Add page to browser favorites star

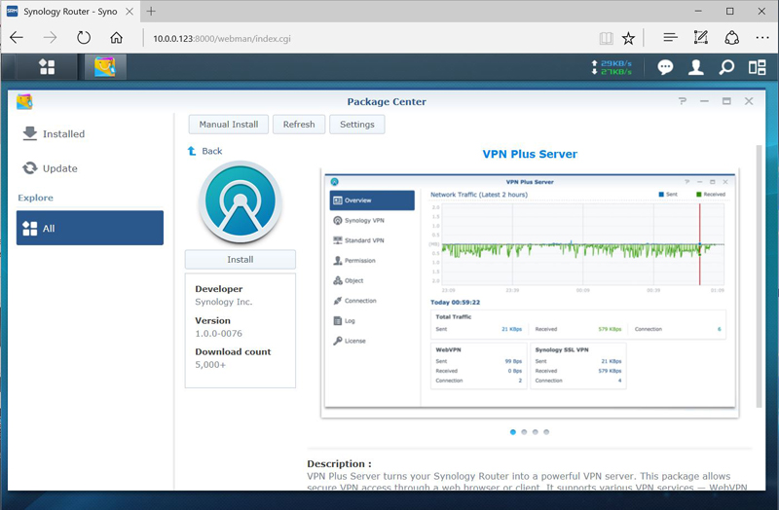click(629, 38)
